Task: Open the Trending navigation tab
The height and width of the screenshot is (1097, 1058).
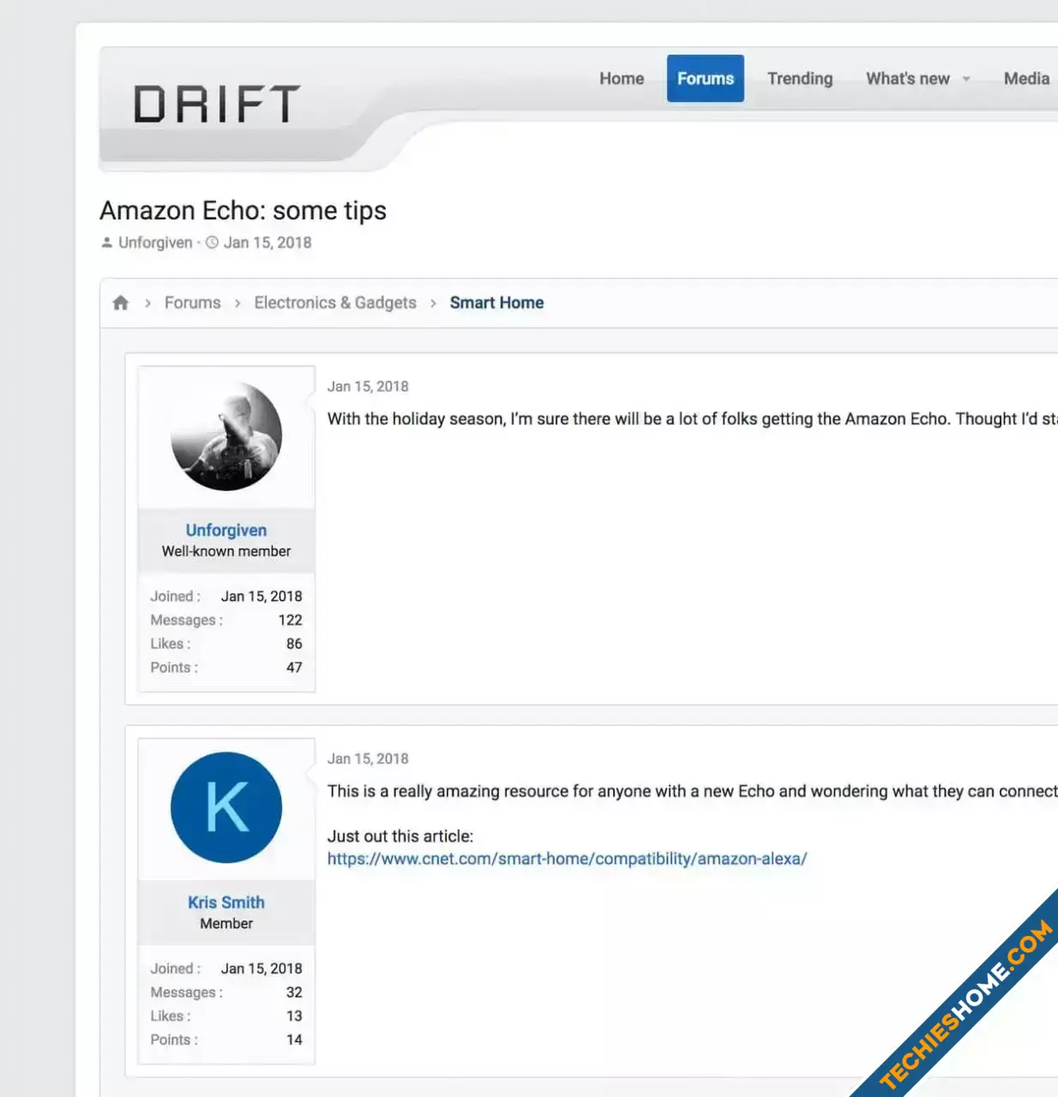Action: tap(800, 79)
